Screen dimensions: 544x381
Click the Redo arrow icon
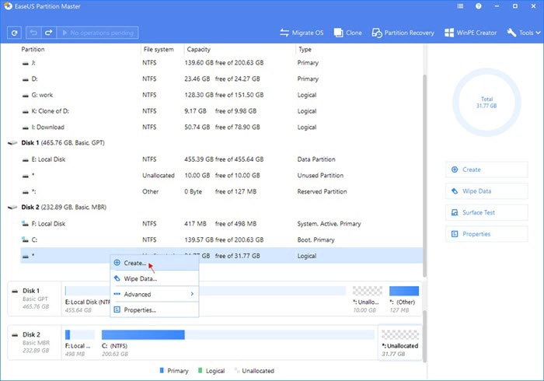point(48,33)
